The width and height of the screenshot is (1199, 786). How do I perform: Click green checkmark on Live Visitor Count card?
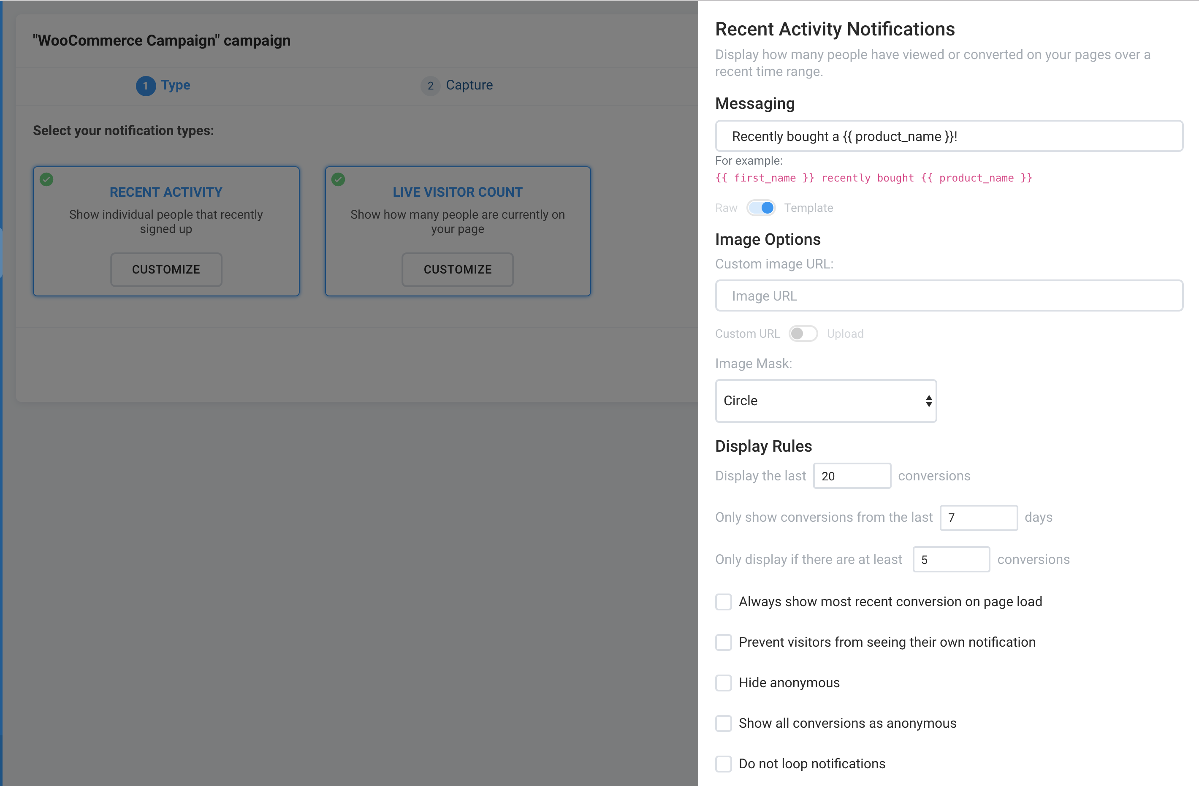point(338,179)
